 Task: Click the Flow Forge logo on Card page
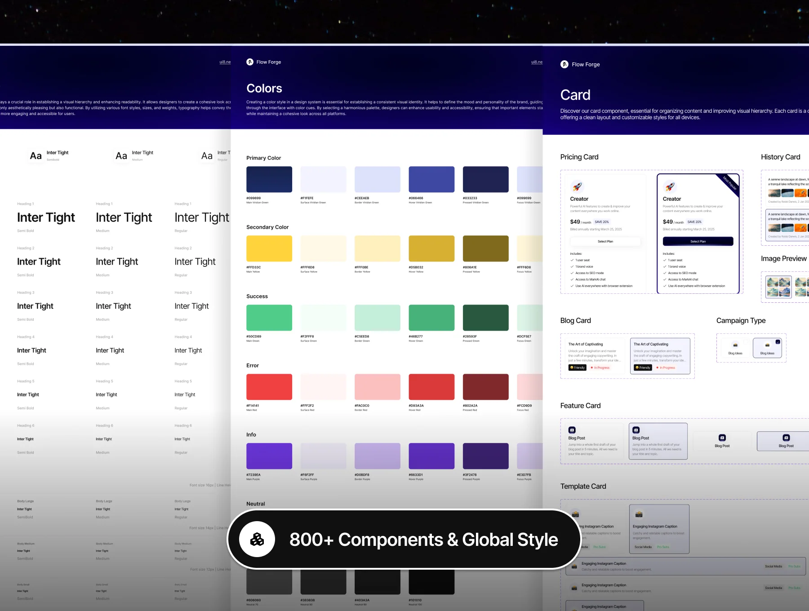(565, 64)
